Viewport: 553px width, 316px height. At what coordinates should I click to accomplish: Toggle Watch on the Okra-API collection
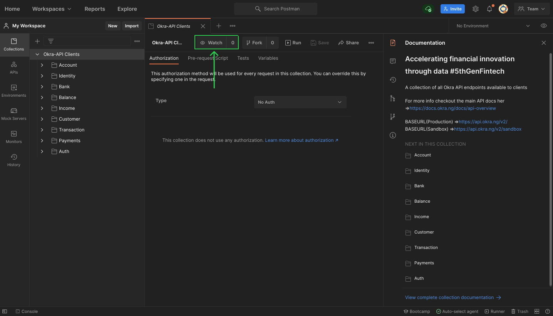click(211, 43)
